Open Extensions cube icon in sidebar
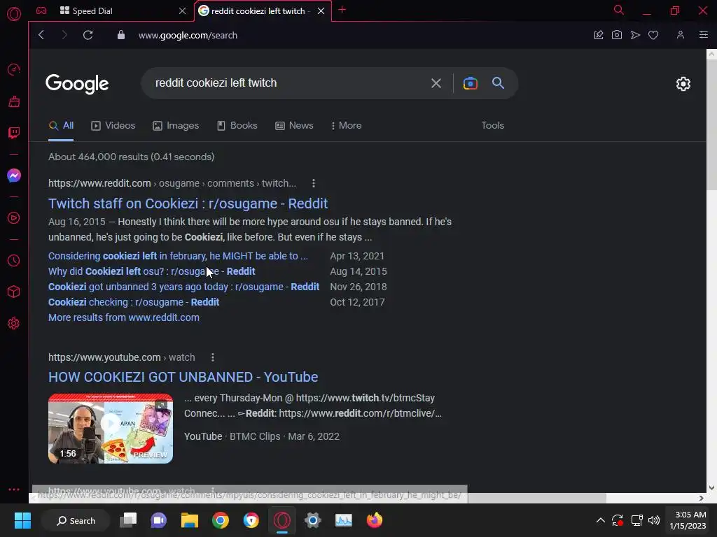The height and width of the screenshot is (537, 717). pos(14,292)
